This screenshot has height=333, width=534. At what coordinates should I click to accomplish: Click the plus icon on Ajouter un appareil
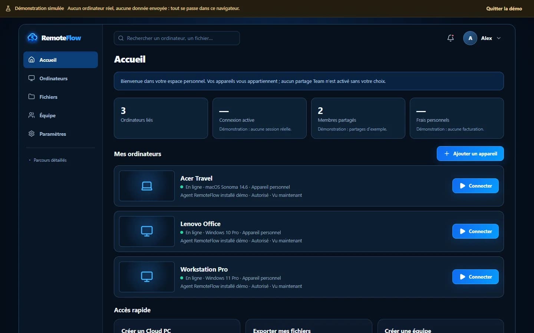pos(447,154)
